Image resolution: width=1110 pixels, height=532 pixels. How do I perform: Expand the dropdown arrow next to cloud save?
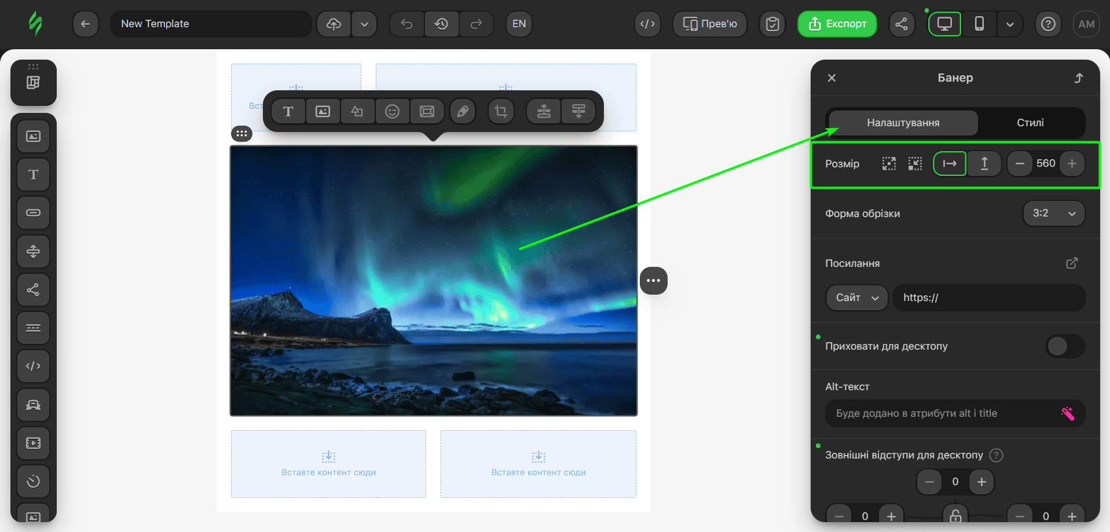pyautogui.click(x=364, y=24)
